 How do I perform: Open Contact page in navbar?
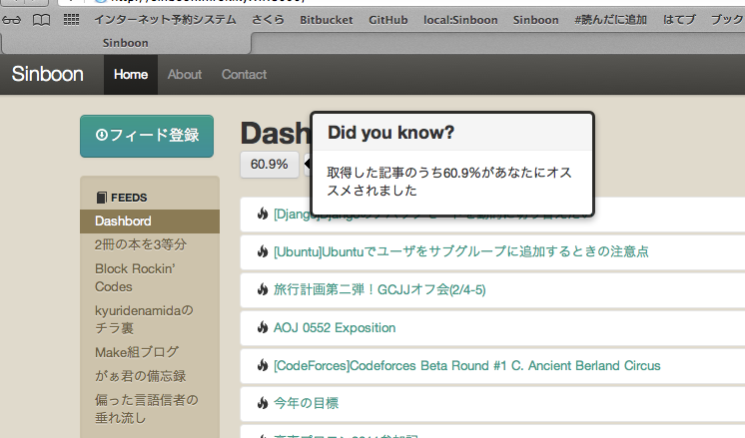pyautogui.click(x=244, y=75)
